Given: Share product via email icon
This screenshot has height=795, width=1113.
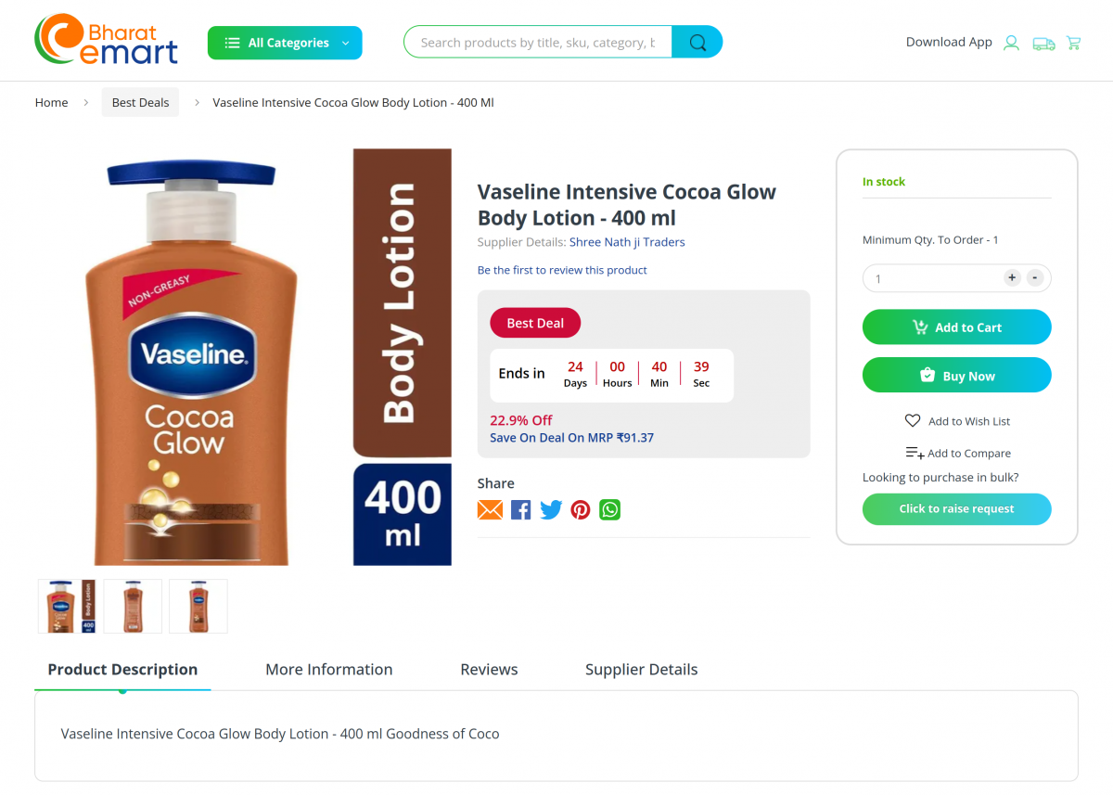Looking at the screenshot, I should pos(490,509).
